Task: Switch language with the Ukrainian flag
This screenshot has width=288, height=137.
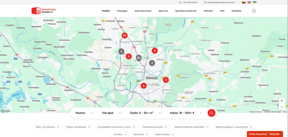Action: [255, 2]
